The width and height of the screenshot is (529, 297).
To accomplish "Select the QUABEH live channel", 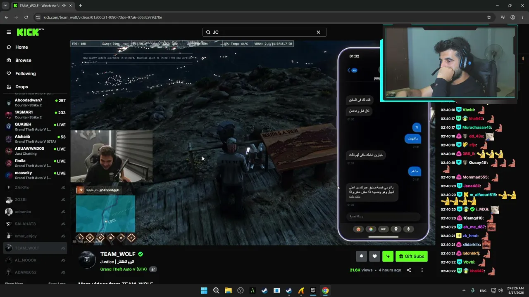I will (35, 127).
